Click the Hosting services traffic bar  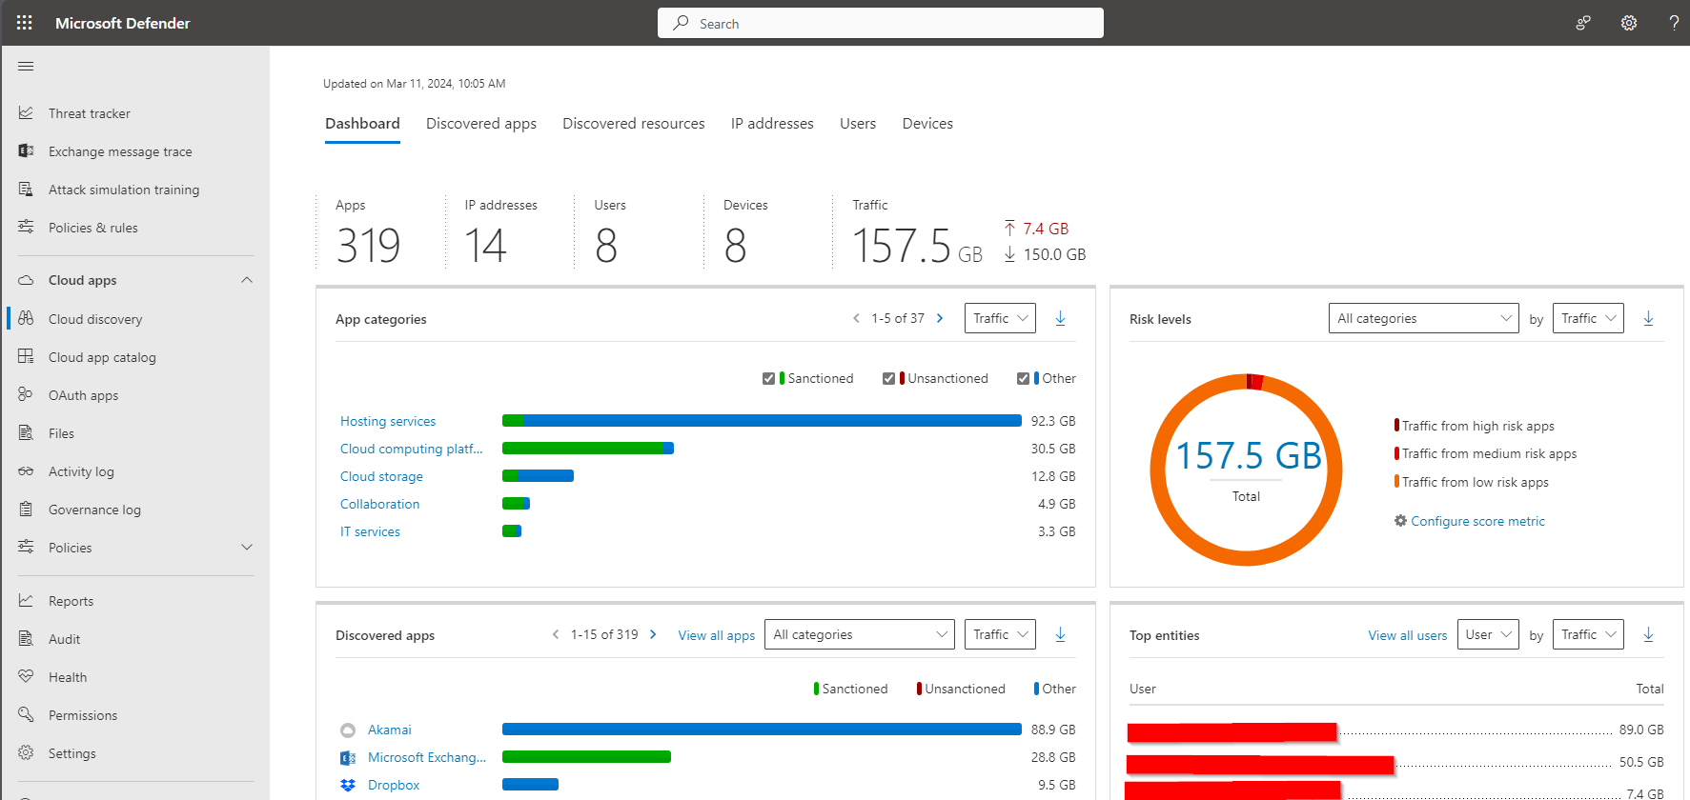(x=761, y=421)
